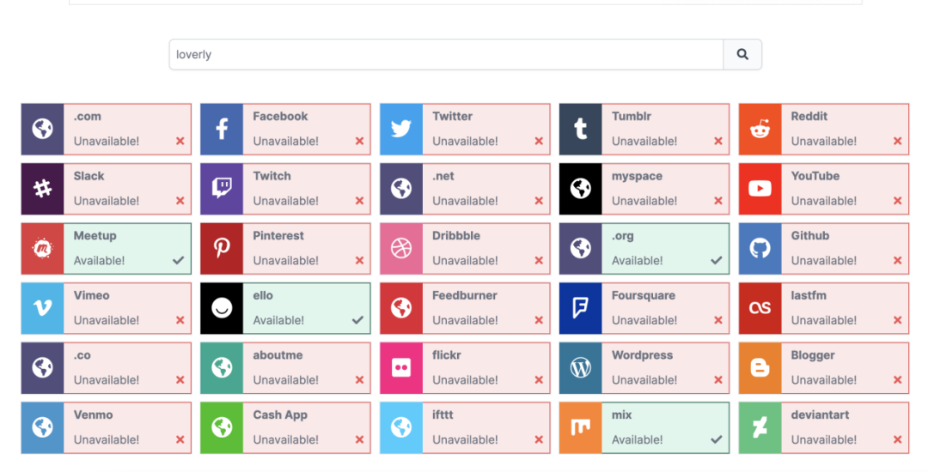This screenshot has width=928, height=472.
Task: Click inside the 'loverly' search field
Action: [446, 54]
